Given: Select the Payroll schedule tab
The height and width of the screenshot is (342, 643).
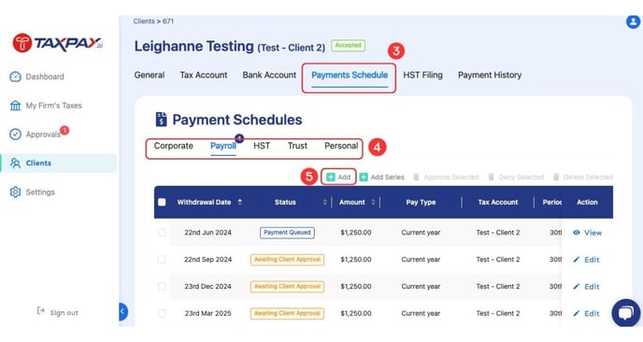Looking at the screenshot, I should point(223,146).
